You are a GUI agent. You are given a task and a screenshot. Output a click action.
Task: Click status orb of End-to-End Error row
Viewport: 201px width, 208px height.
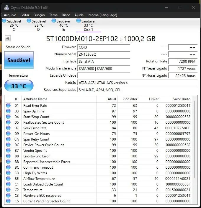8,156
